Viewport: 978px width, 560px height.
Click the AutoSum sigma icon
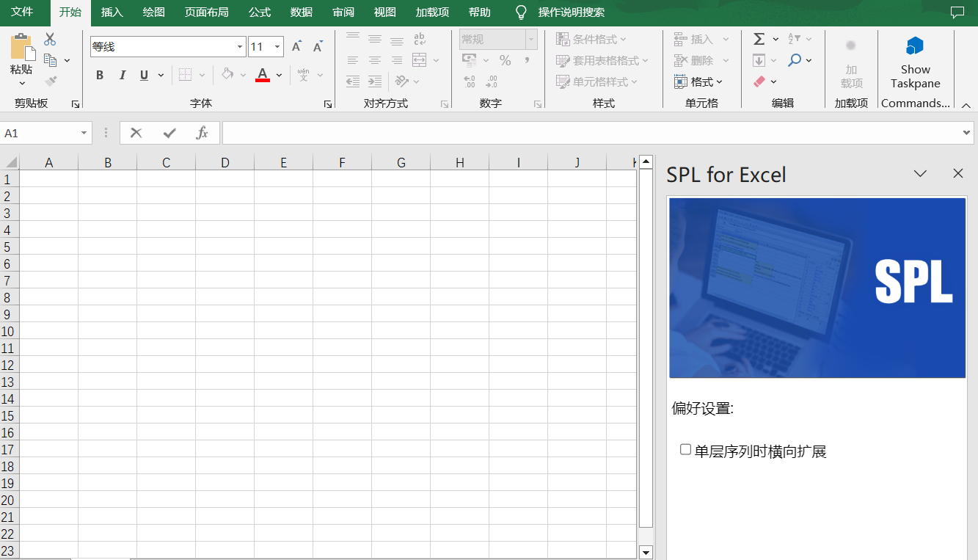click(759, 39)
